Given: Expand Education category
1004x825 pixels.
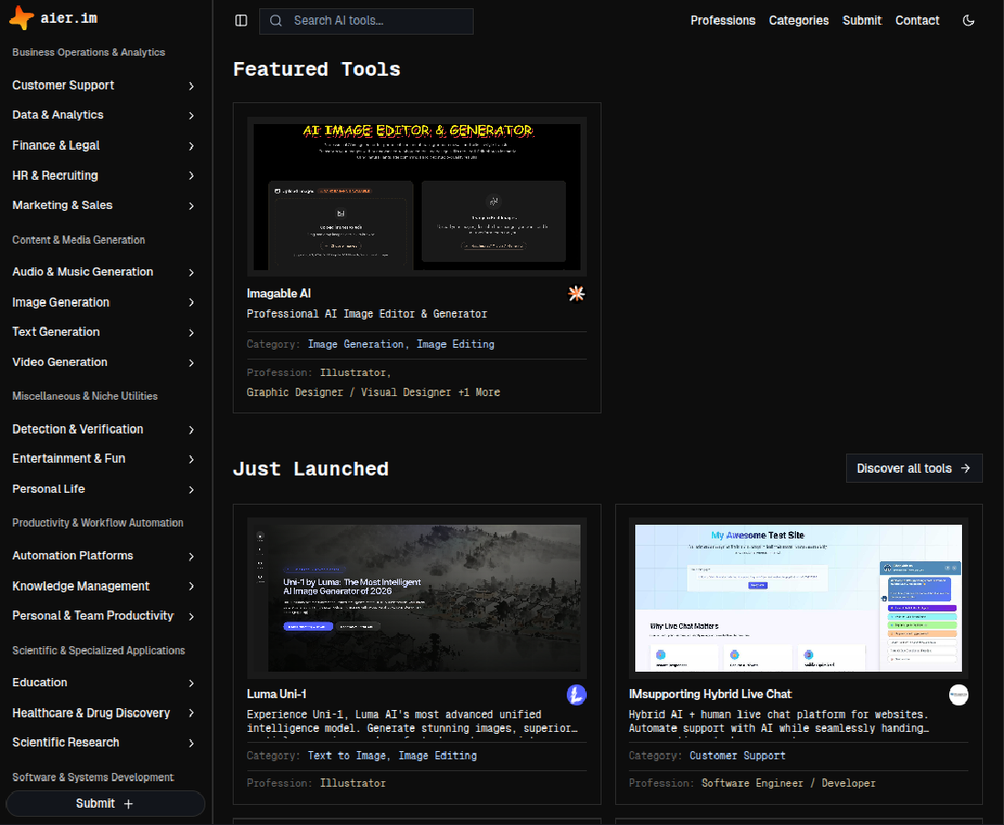Looking at the screenshot, I should pyautogui.click(x=103, y=683).
